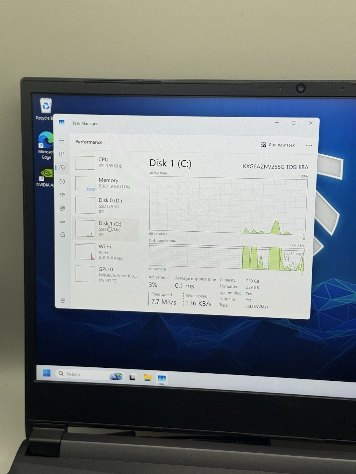Open the NVIDIA App desktop shortcut
Image resolution: width=356 pixels, height=474 pixels.
pyautogui.click(x=46, y=177)
